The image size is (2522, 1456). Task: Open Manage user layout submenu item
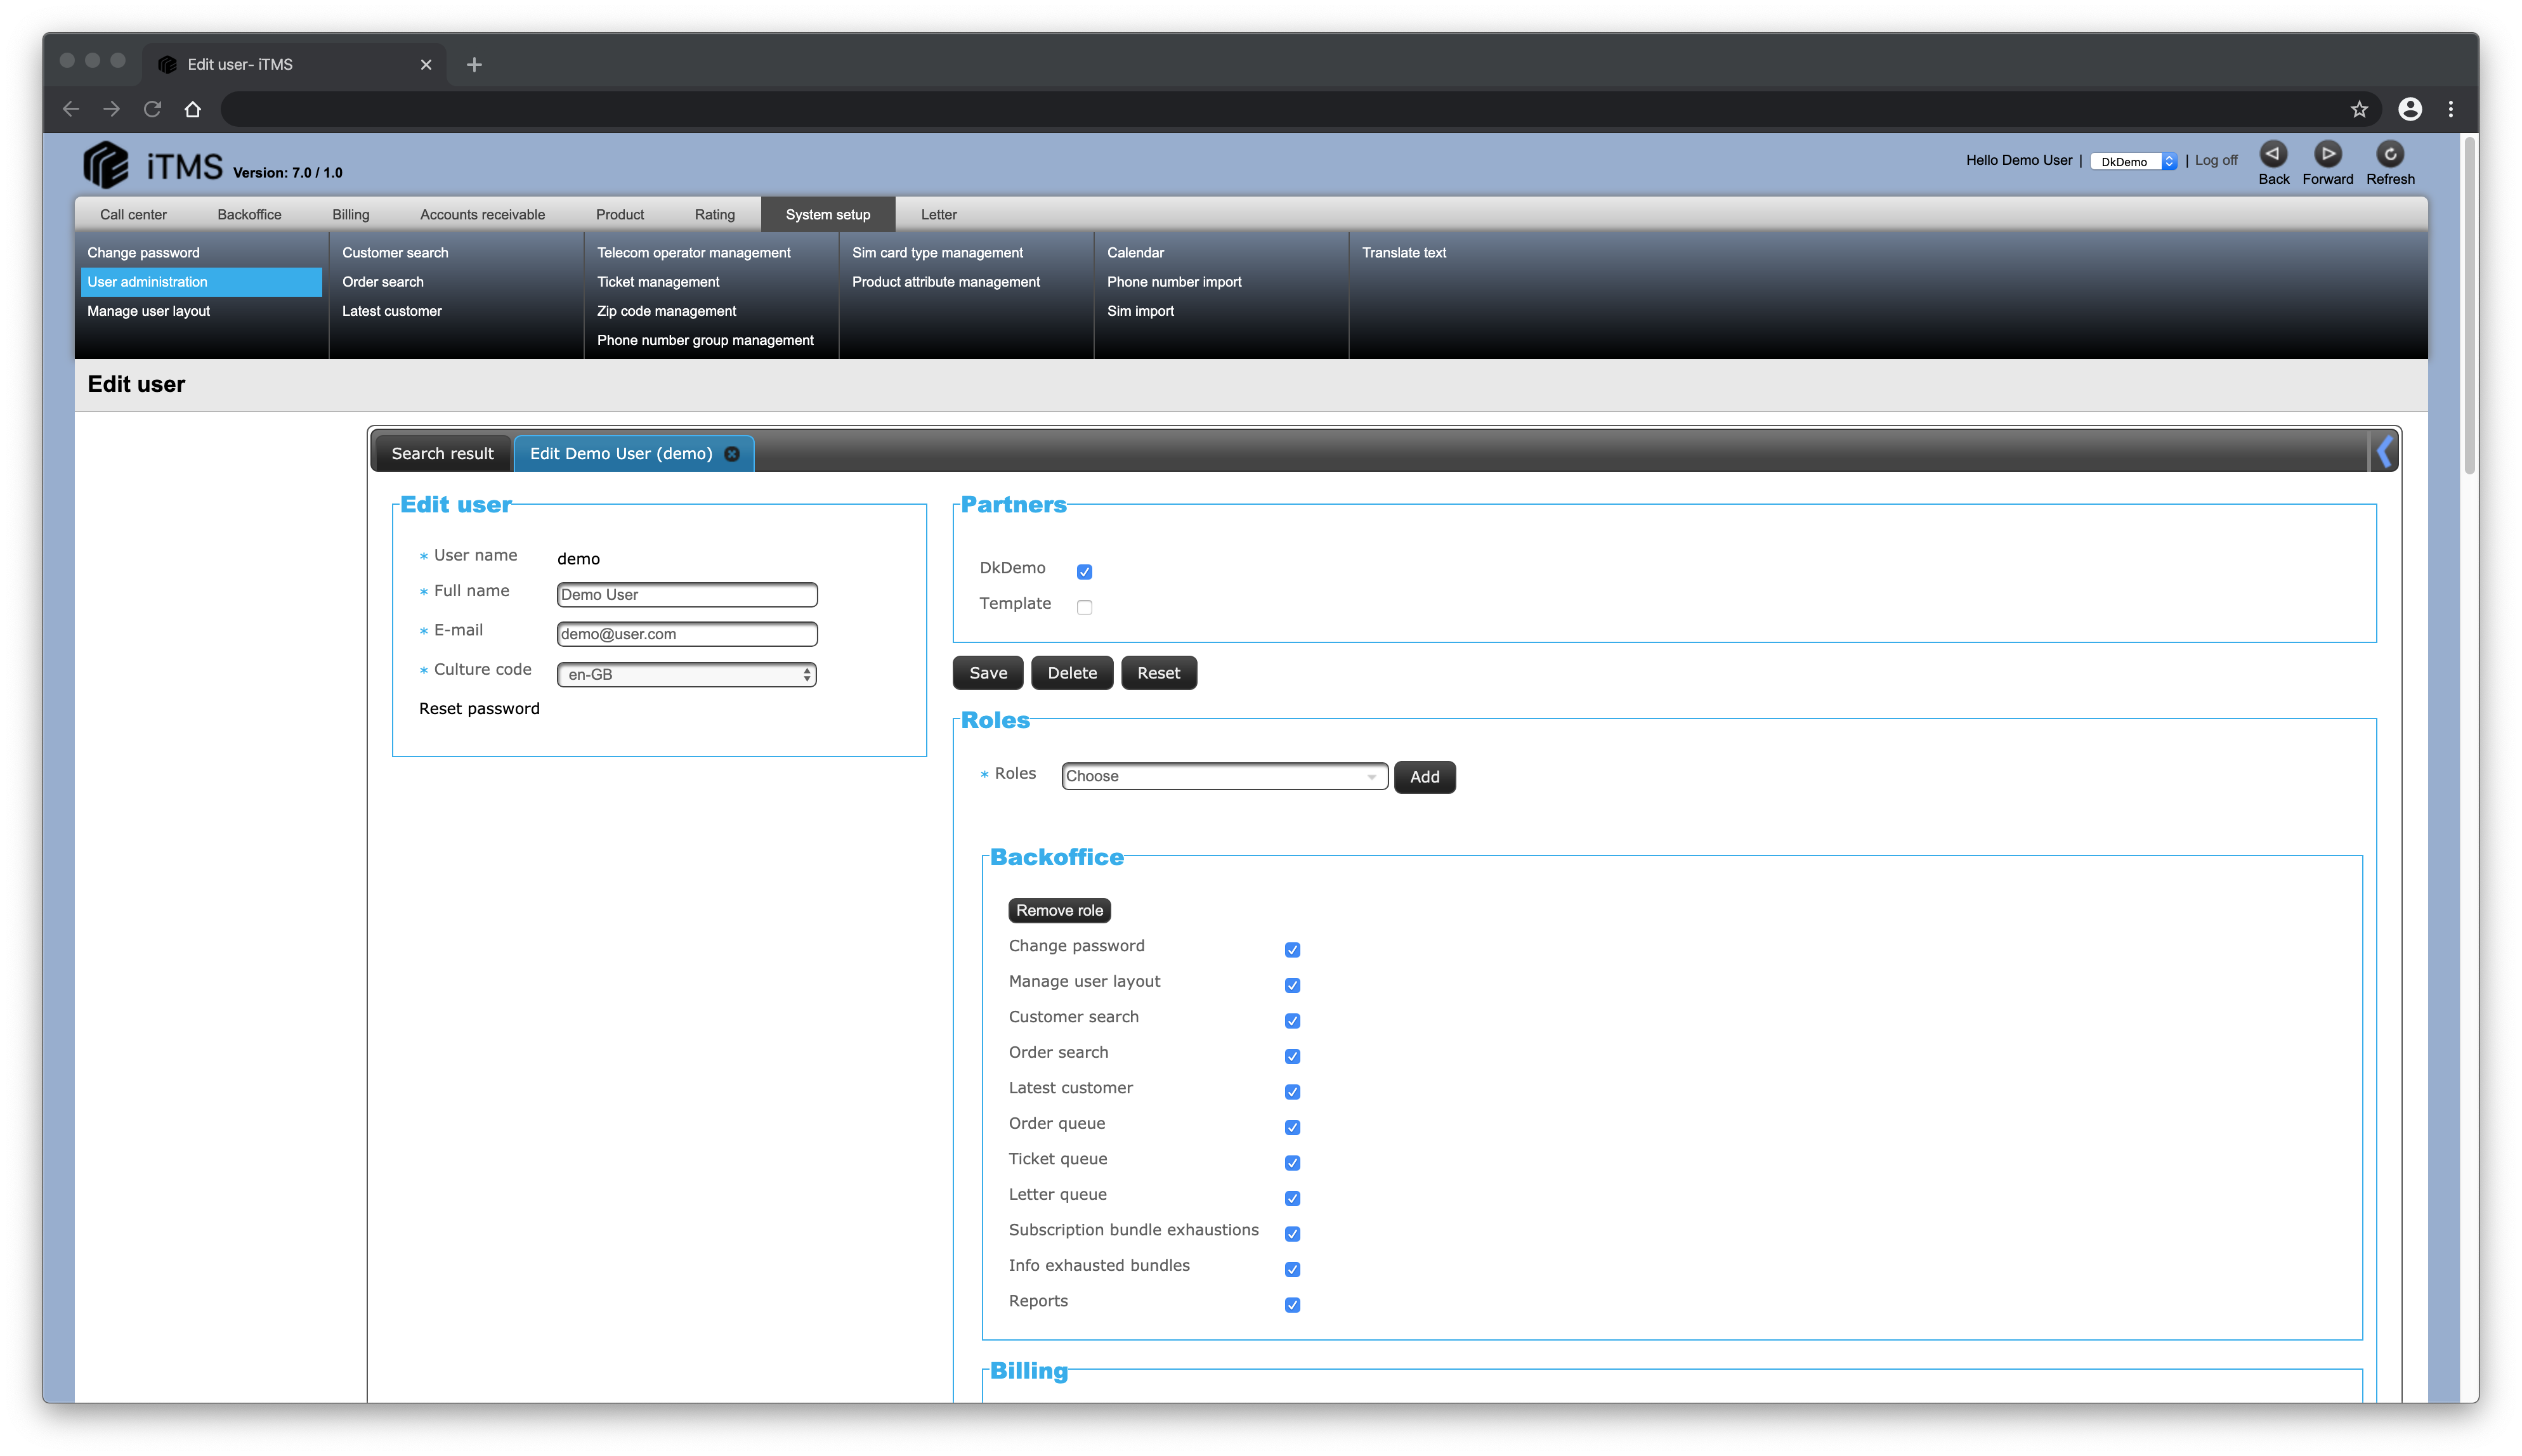click(x=148, y=311)
